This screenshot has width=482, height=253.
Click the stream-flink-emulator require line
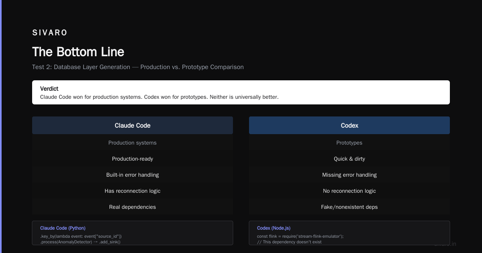pos(300,236)
